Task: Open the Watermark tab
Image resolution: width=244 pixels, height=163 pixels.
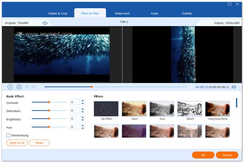Action: (122, 13)
